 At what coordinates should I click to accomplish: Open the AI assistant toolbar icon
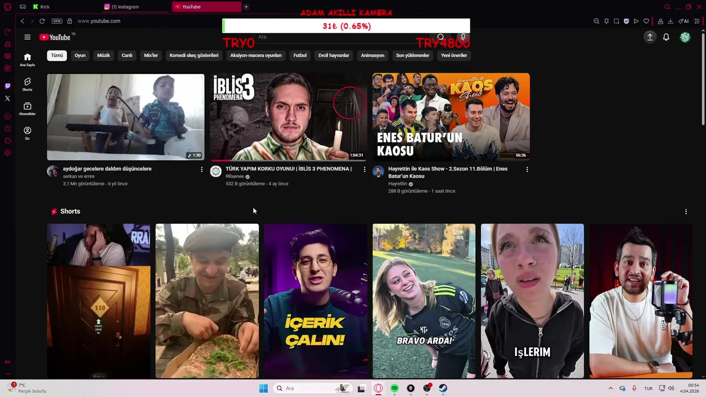point(683,21)
